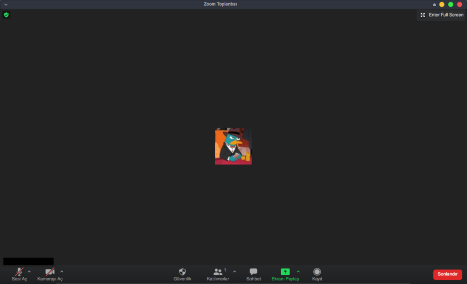Close Zoom window with red button
The height and width of the screenshot is (284, 467).
coord(460,5)
